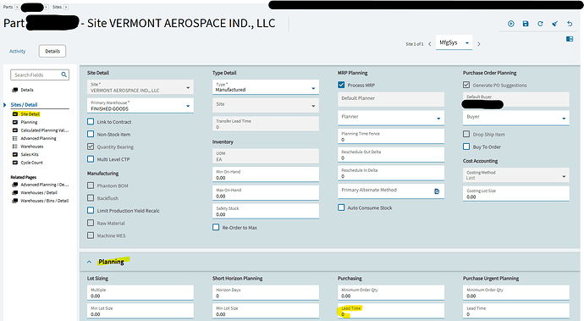Screen dimensions: 584x321
Task: Click the Planning Time Fence field
Action: 391,136
